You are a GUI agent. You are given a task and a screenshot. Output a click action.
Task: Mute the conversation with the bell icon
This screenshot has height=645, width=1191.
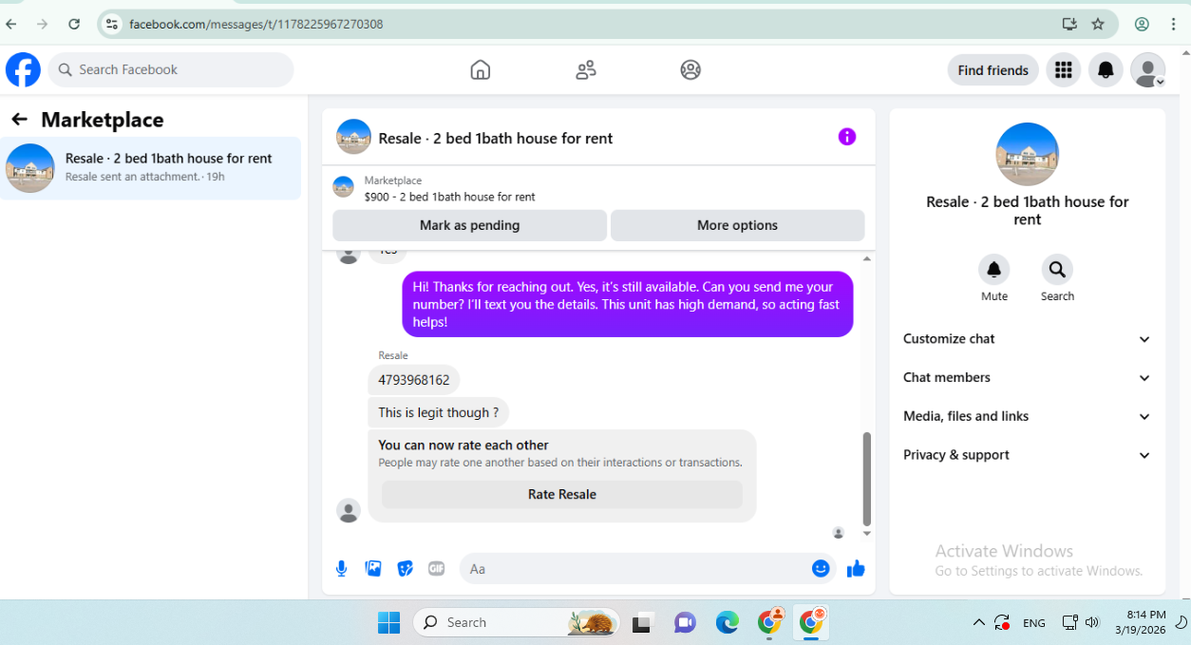point(994,270)
